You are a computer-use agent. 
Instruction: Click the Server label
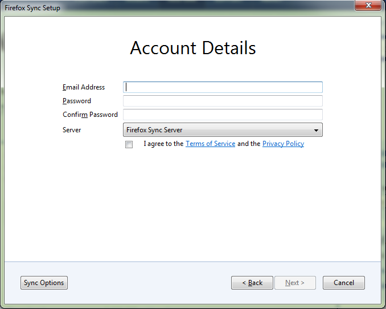[72, 130]
